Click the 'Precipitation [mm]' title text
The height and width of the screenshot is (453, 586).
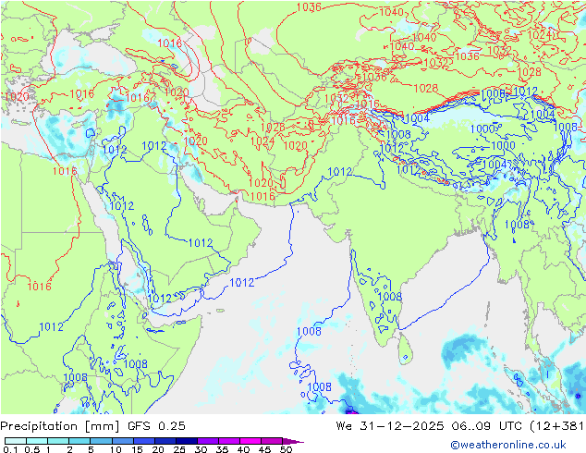click(60, 426)
